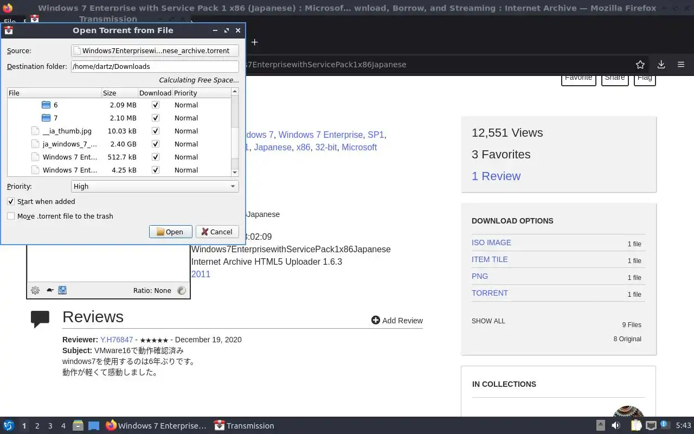Image resolution: width=694 pixels, height=434 pixels.
Task: Click folder 7 icon in file list
Action: point(46,118)
